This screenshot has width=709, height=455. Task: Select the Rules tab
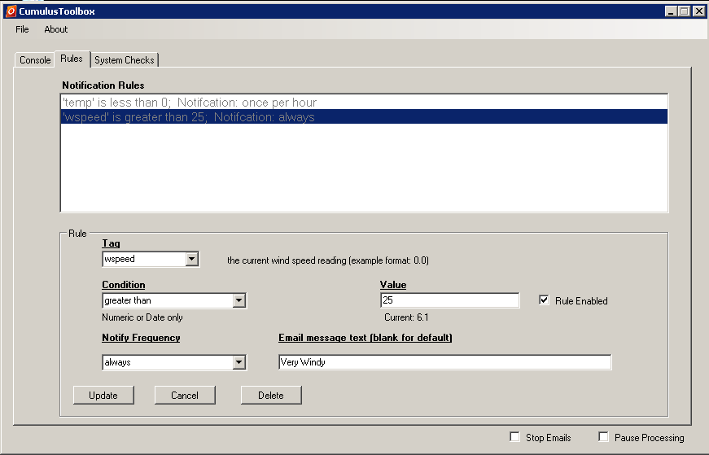72,59
